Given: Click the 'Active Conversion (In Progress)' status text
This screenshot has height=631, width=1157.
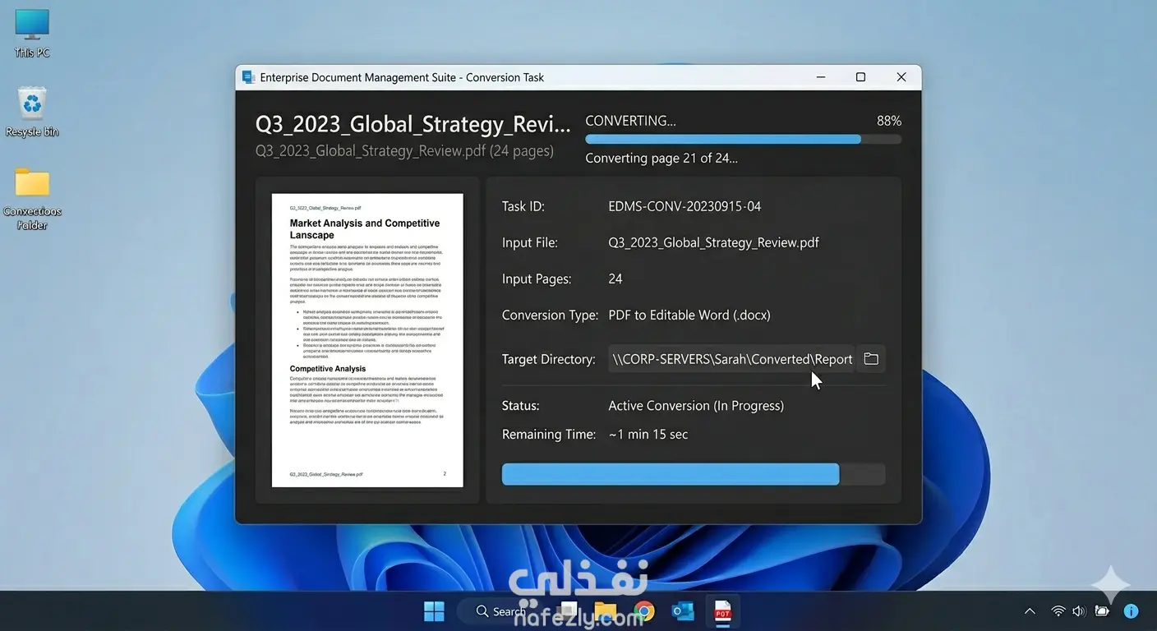Looking at the screenshot, I should (x=696, y=406).
